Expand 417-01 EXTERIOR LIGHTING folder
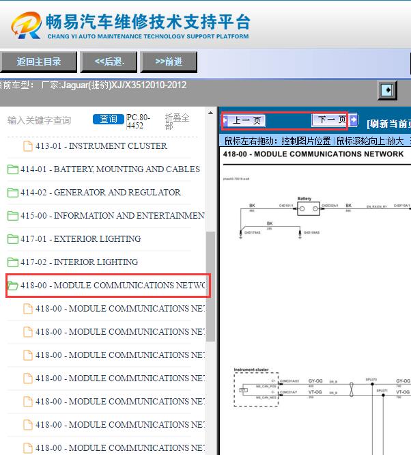Image resolution: width=411 pixels, height=455 pixels. pyautogui.click(x=13, y=239)
